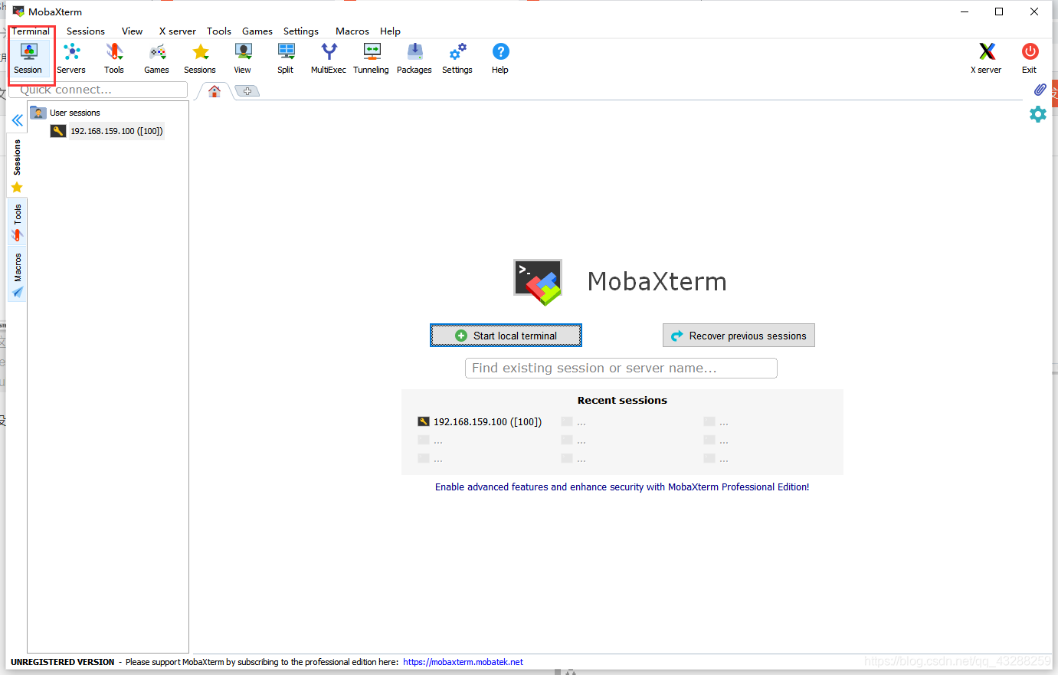
Task: Launch the Games toolbar icon
Action: coord(157,58)
